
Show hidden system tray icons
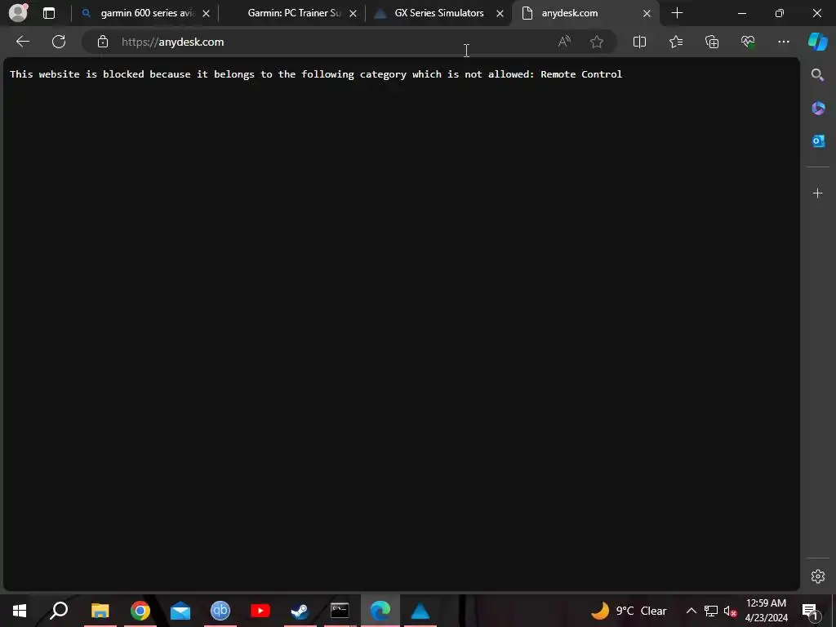(x=691, y=611)
